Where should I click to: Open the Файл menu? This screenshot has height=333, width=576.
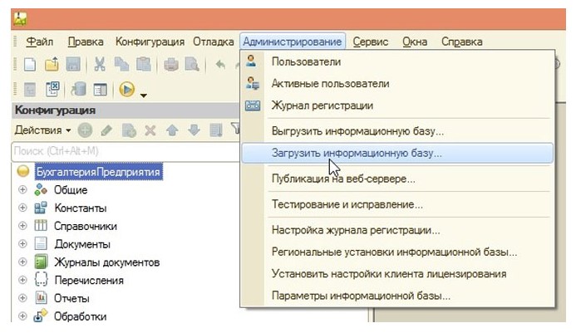coord(40,42)
